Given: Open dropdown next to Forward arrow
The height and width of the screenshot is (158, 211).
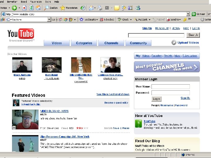Looking at the screenshot, I should click(19, 8).
